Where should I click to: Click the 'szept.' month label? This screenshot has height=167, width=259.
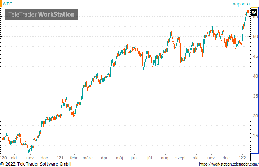pyautogui.click(x=181, y=158)
